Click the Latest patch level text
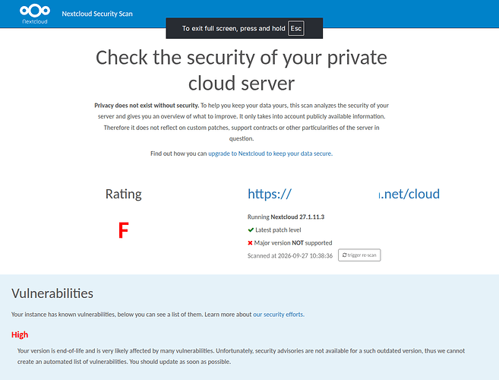 click(278, 230)
